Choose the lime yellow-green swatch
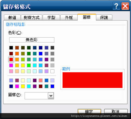 tap(23, 59)
